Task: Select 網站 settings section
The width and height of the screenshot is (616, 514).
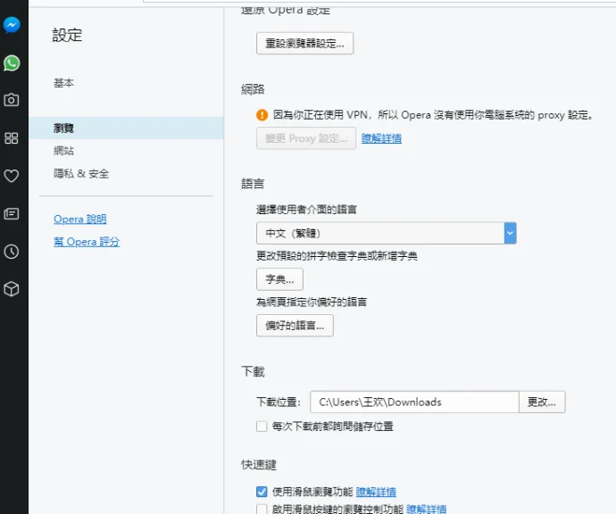Action: pyautogui.click(x=63, y=151)
